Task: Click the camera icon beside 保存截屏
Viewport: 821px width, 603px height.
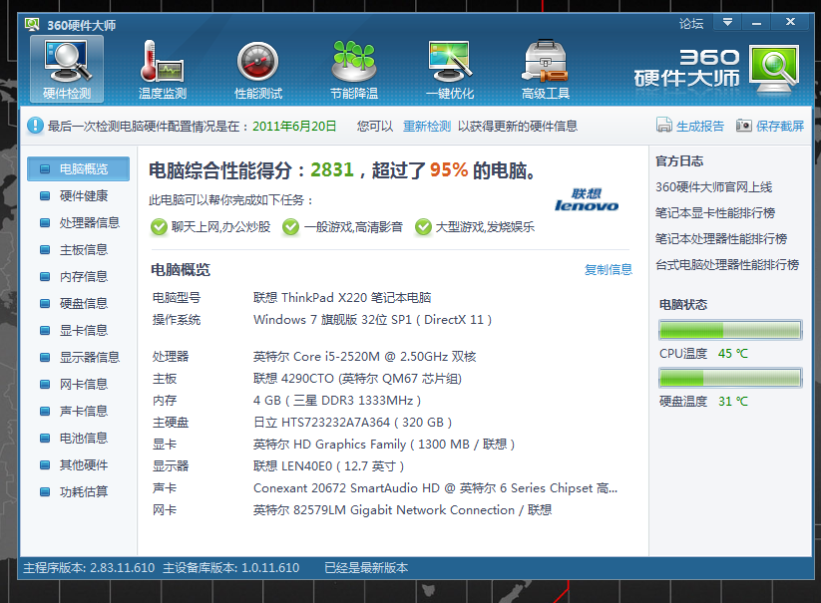Action: 744,126
